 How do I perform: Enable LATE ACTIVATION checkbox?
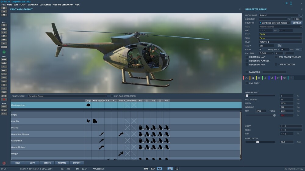tap(276, 65)
